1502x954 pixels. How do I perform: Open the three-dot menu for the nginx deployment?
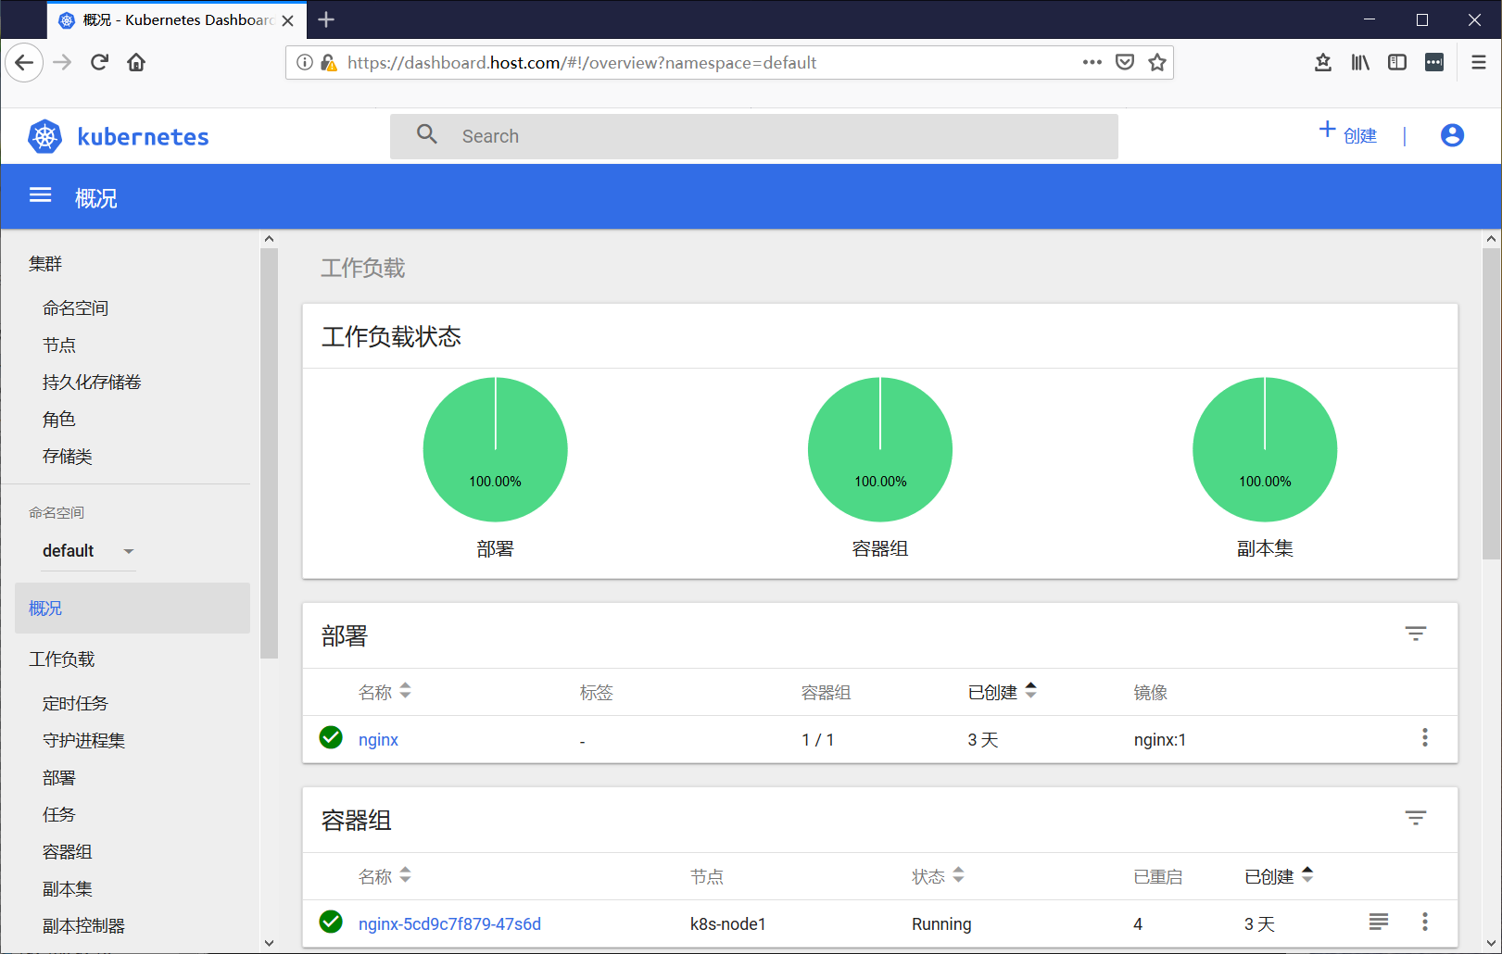(1425, 738)
